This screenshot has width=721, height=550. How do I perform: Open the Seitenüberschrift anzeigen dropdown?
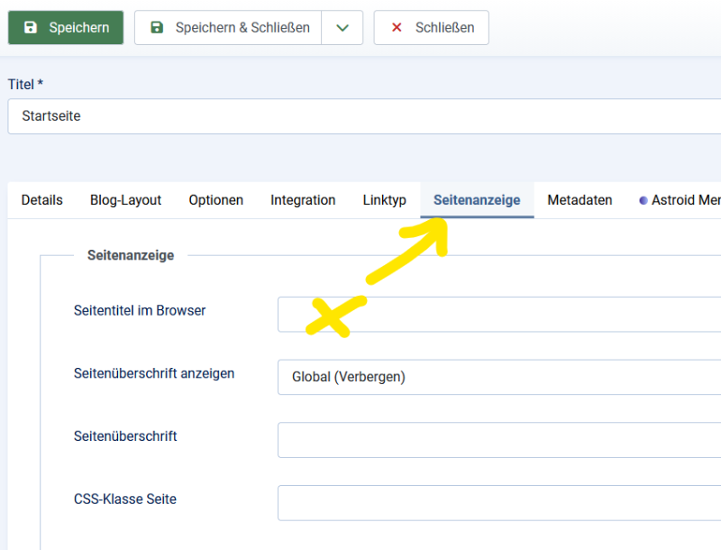pos(500,377)
